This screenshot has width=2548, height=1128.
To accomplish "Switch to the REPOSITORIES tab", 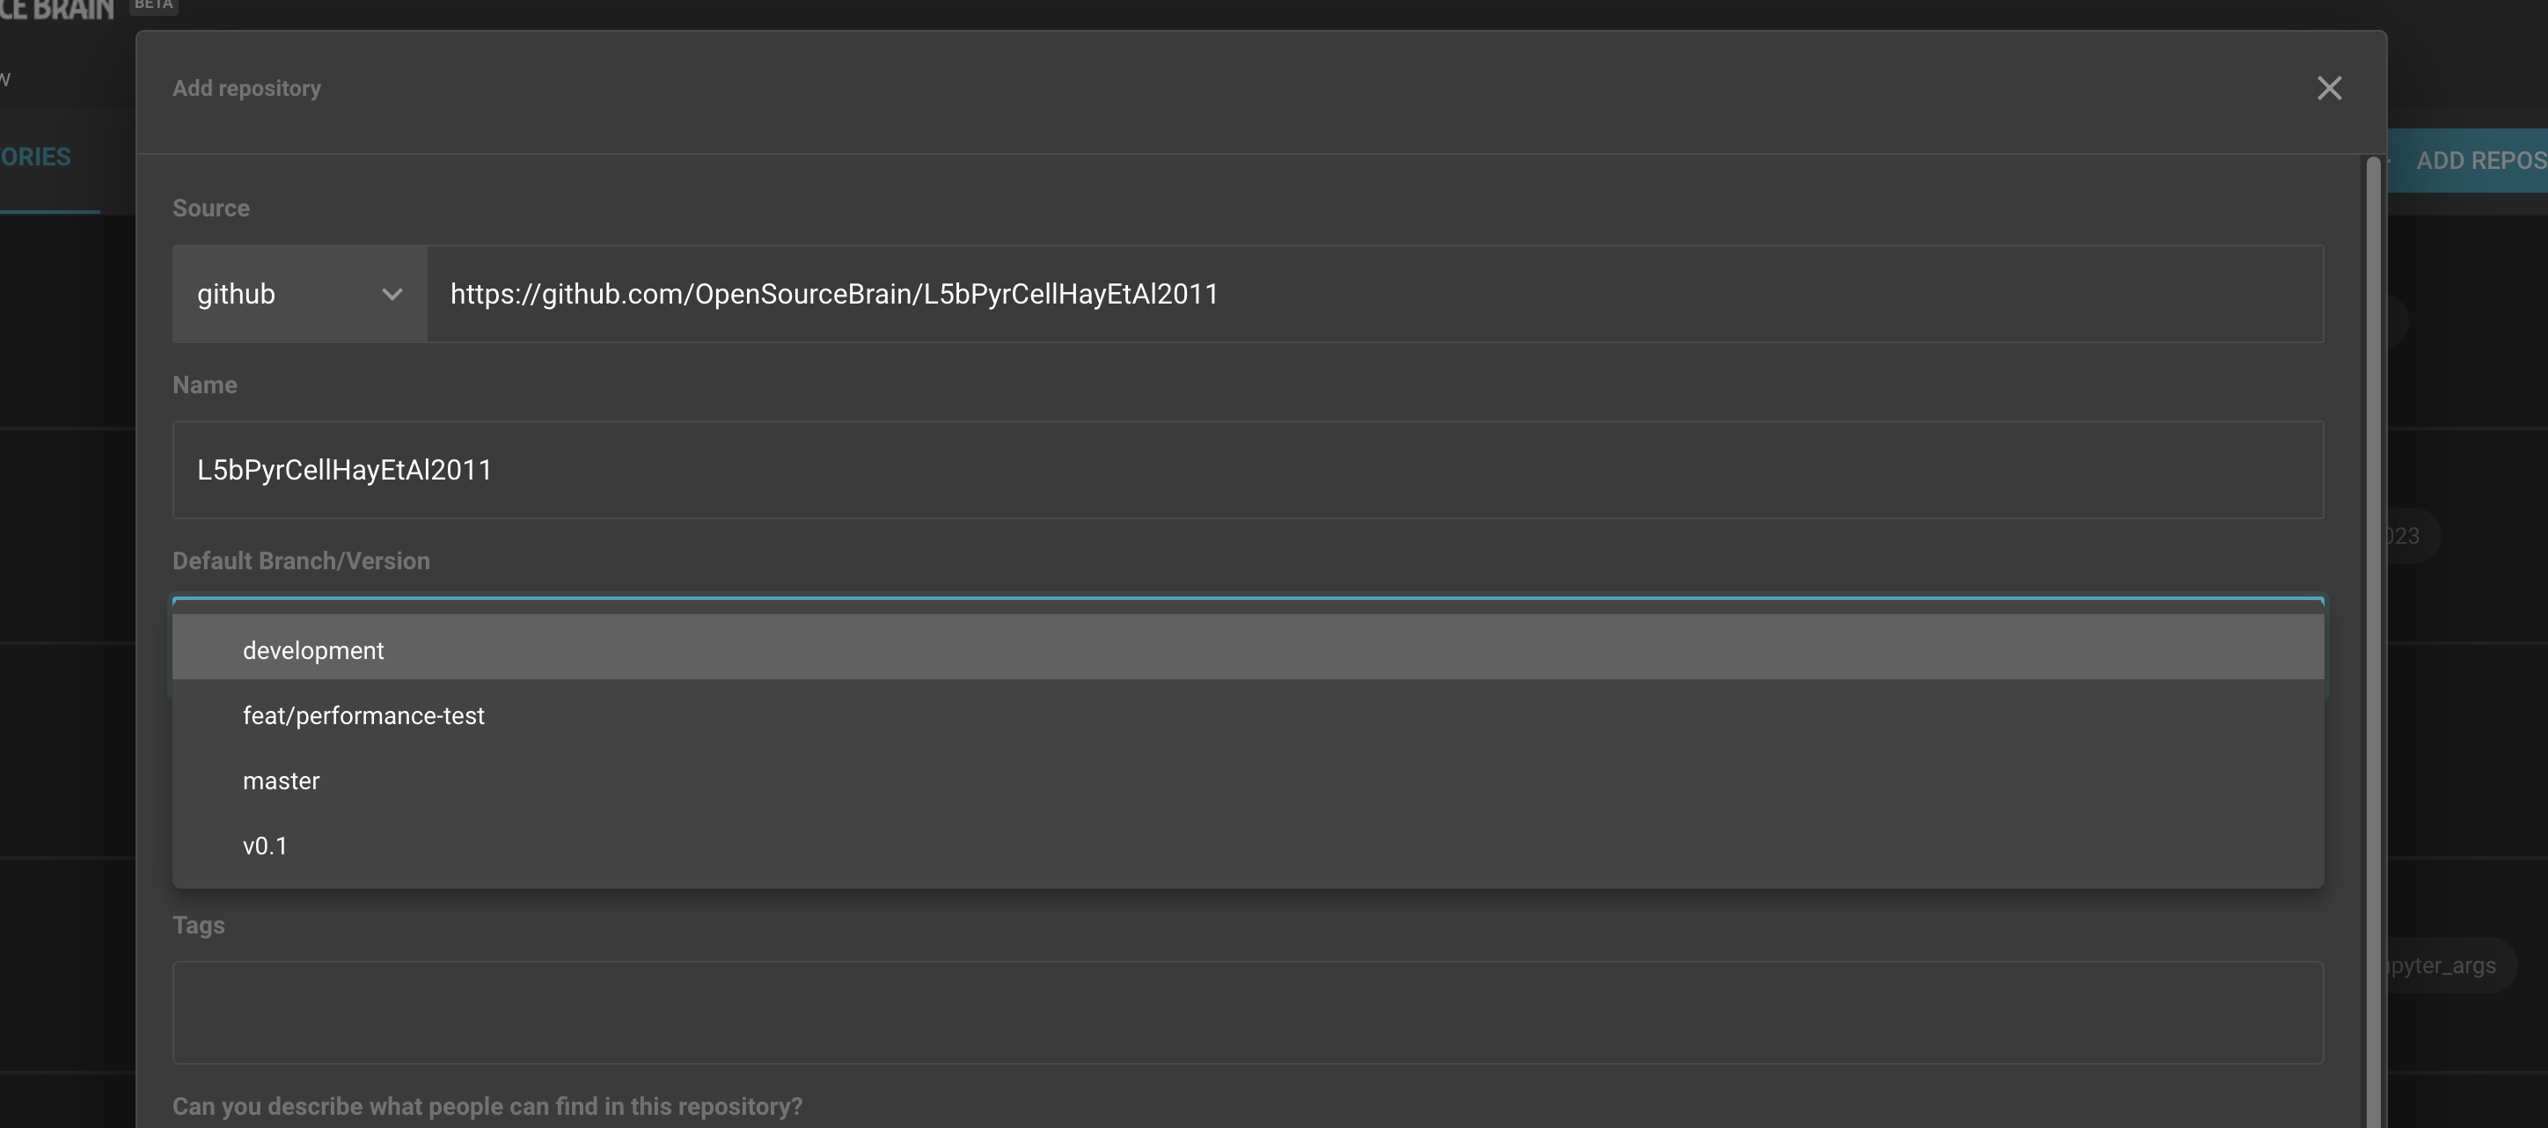I will [37, 157].
